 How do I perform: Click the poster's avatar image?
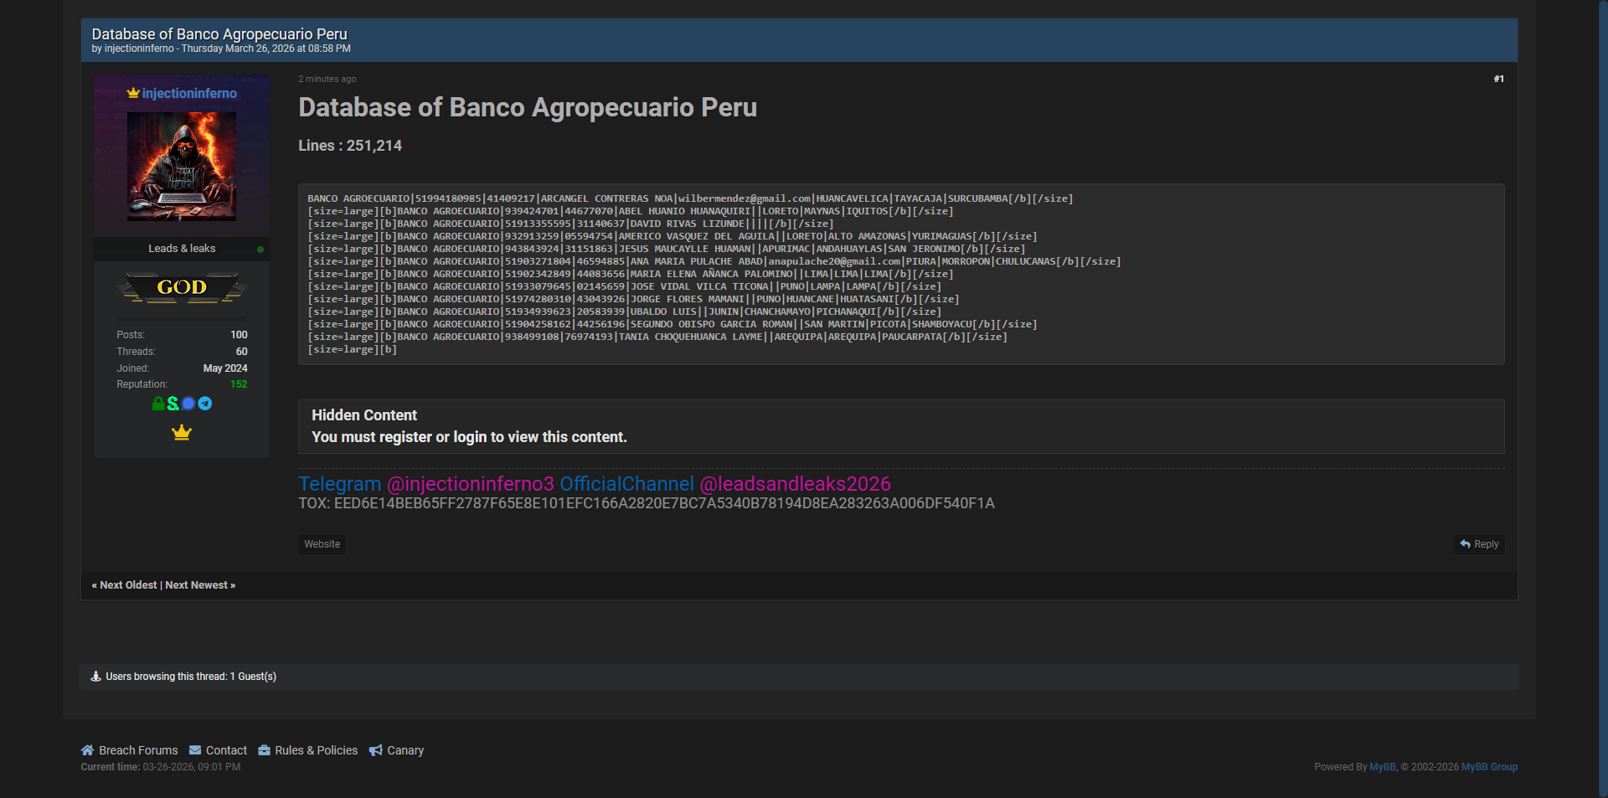click(182, 167)
